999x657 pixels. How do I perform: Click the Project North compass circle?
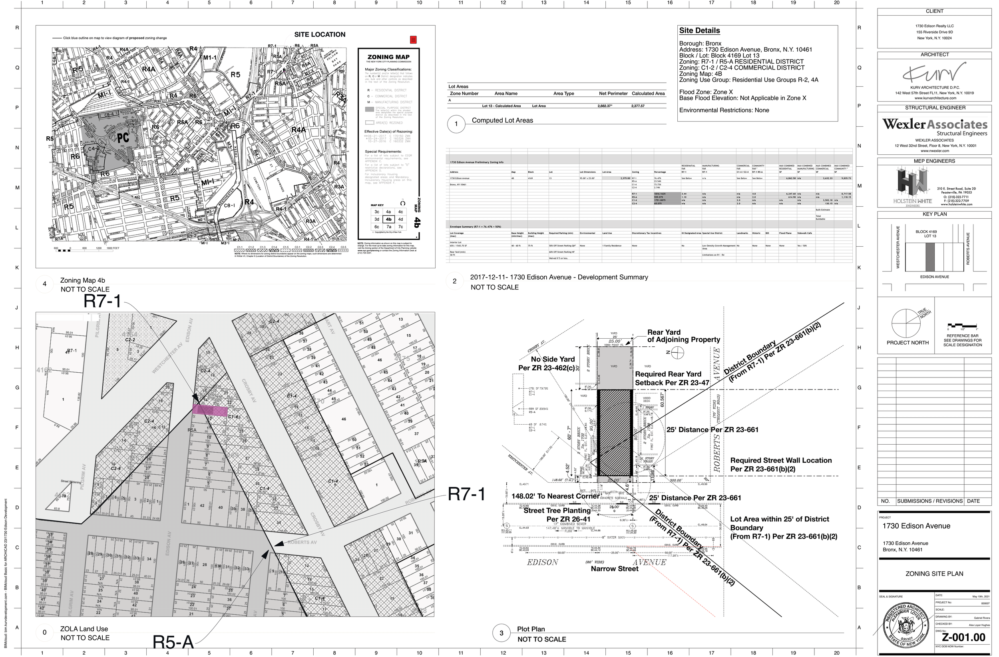point(906,323)
